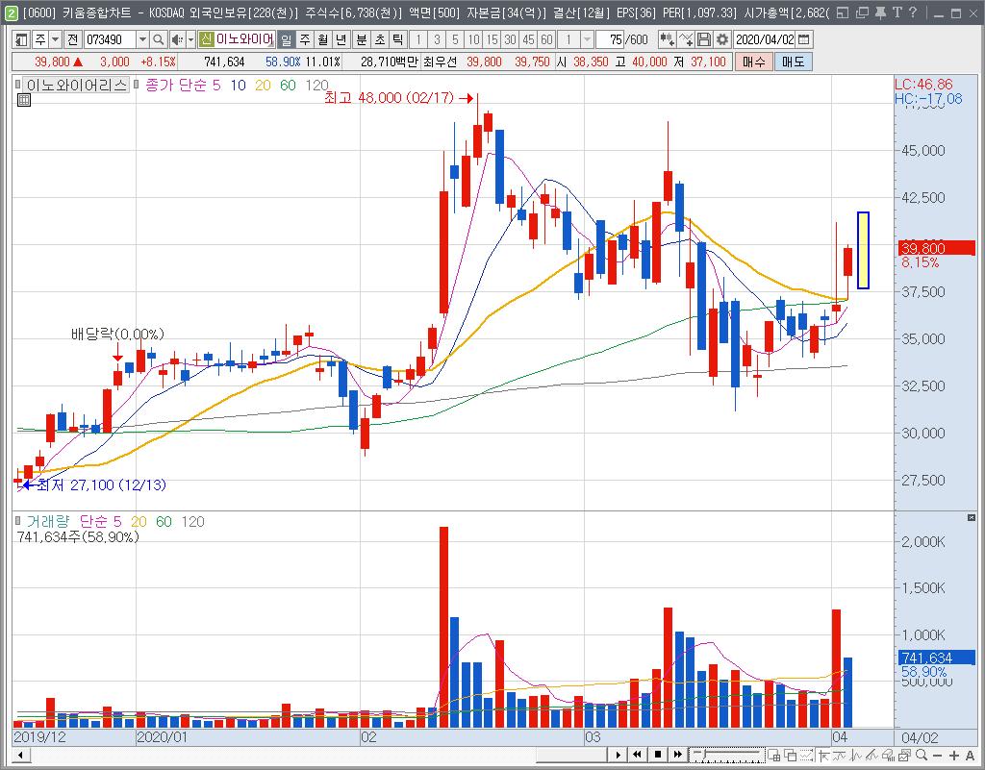
Task: Select monthly 월 chart period
Action: point(323,39)
